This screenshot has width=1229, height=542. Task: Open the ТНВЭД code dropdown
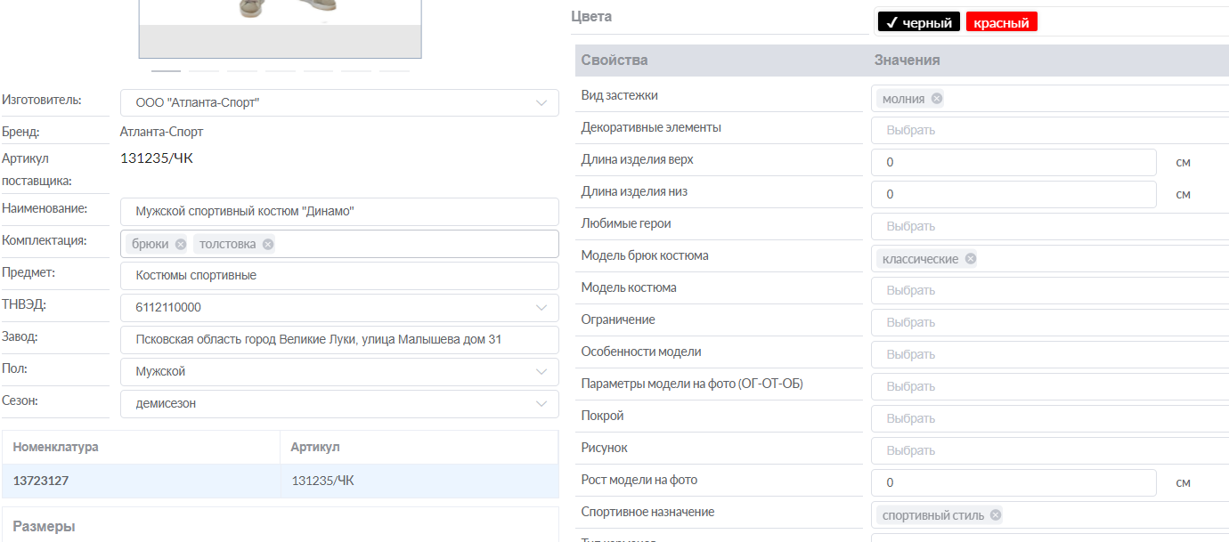(x=541, y=308)
